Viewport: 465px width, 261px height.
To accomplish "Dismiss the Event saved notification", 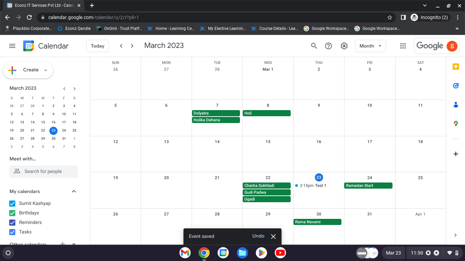I will click(x=273, y=237).
